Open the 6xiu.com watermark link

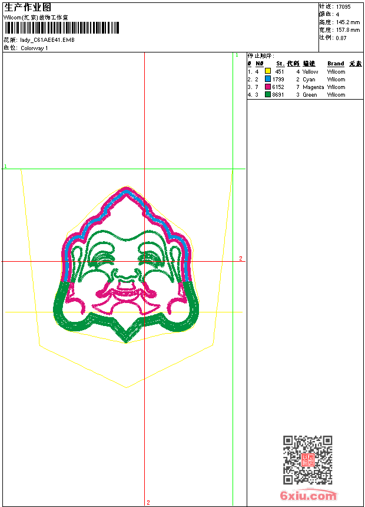tap(308, 496)
